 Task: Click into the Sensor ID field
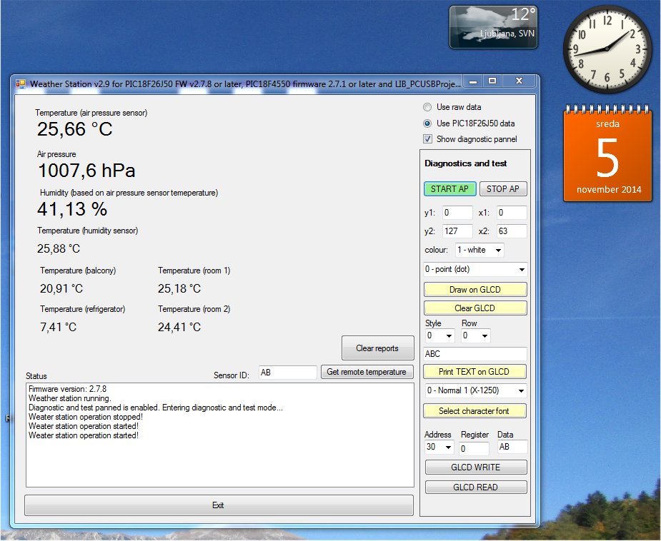pos(287,373)
